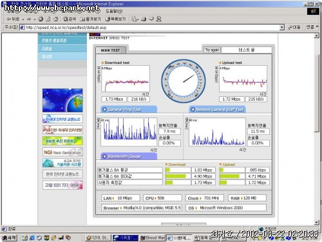Click the 11.5 ms VoIP delay value
Screen dimensions: 322x242
point(258,132)
